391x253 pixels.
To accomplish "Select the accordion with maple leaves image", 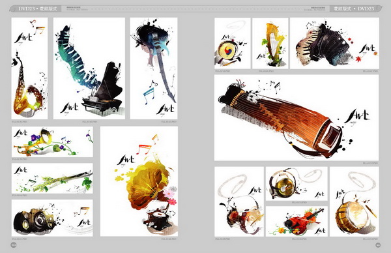I will 334,43.
